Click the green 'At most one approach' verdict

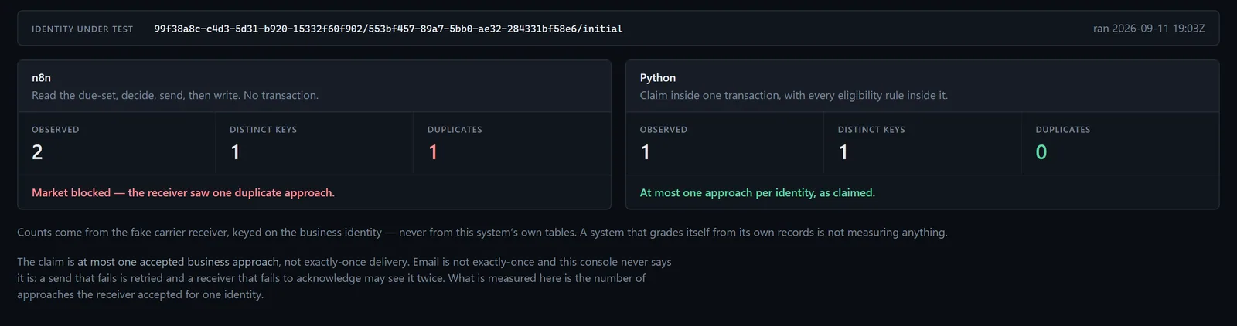[x=758, y=193]
